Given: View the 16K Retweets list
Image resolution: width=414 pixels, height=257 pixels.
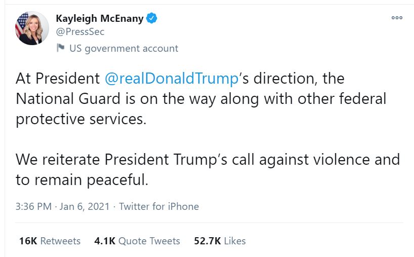Looking at the screenshot, I should pos(50,241).
